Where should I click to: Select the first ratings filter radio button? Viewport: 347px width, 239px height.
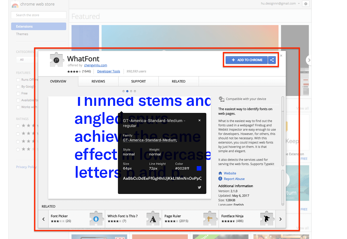pos(18,126)
